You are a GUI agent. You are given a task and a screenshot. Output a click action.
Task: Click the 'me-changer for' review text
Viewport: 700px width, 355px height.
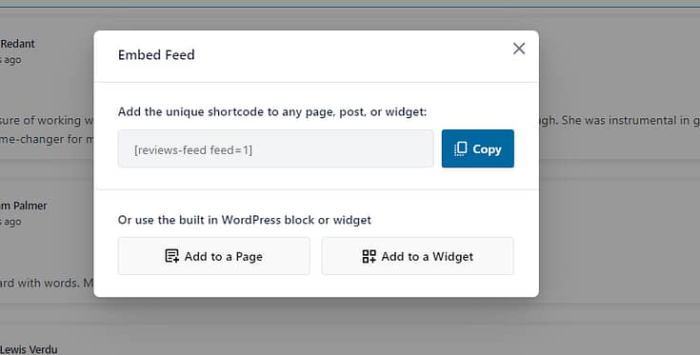coord(47,139)
